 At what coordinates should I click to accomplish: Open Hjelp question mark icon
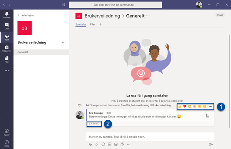(7, 144)
